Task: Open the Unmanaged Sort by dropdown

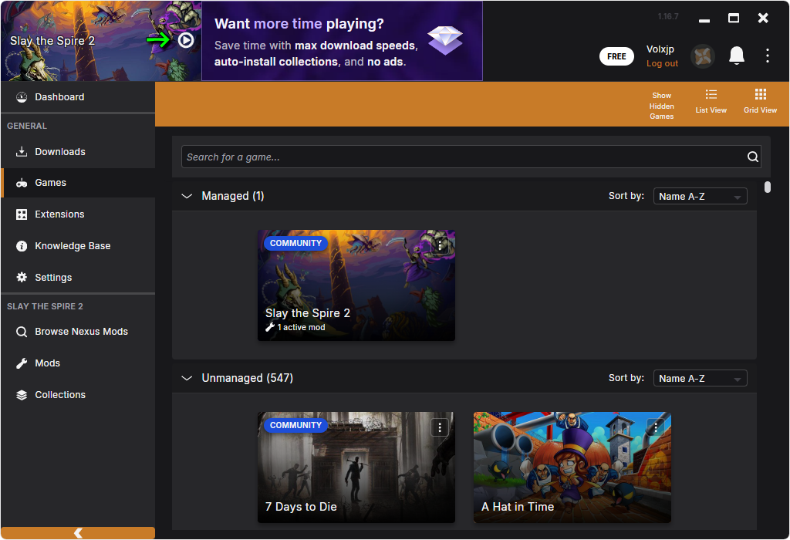Action: [x=700, y=379]
